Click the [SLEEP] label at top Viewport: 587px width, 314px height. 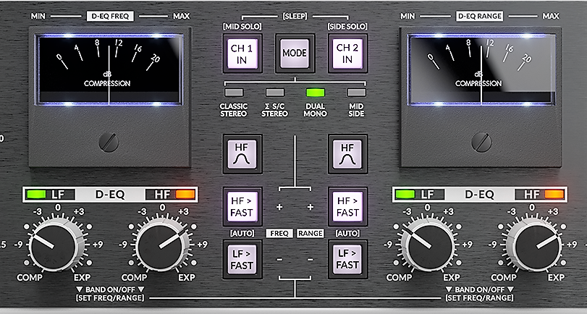pos(295,16)
